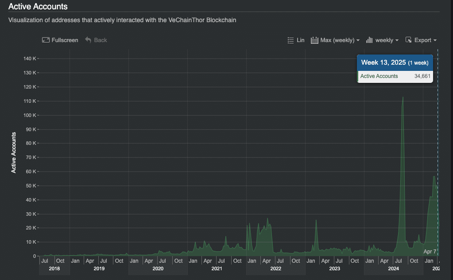Open the Max (weekly) range dropdown
This screenshot has height=280, width=453.
click(340, 40)
